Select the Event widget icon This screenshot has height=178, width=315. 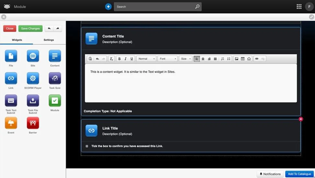[11, 123]
